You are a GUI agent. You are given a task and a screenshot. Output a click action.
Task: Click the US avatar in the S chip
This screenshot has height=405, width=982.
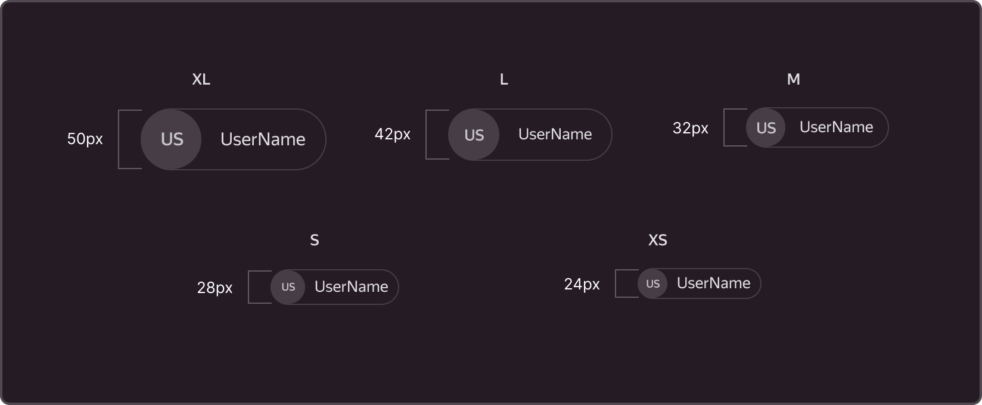[288, 287]
